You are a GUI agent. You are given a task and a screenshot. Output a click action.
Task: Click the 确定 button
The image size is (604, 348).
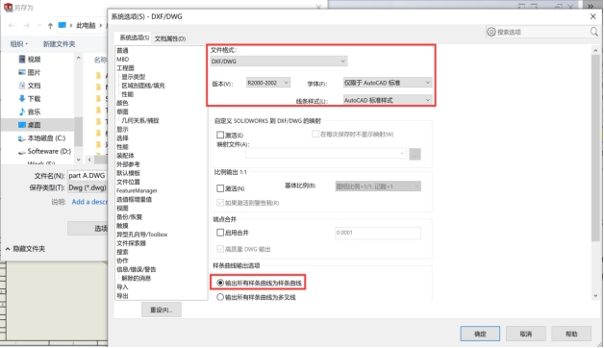click(x=480, y=334)
